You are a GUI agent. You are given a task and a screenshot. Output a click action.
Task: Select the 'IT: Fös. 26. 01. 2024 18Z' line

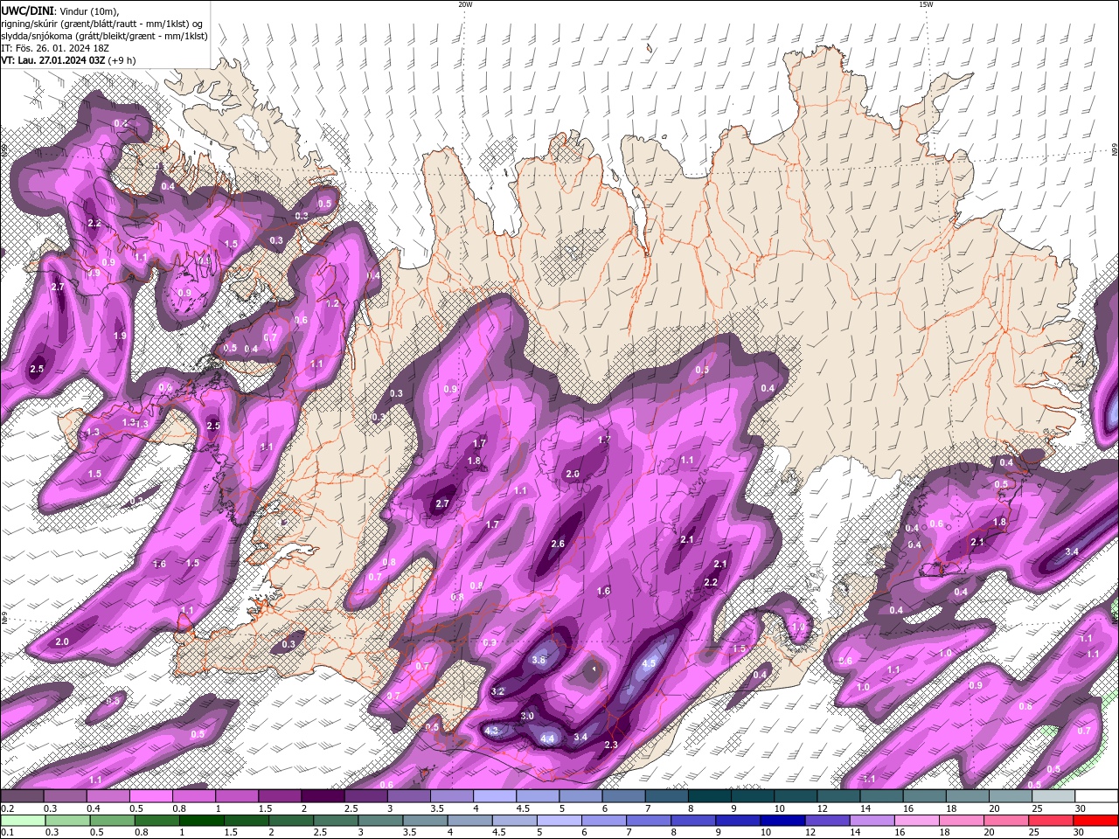(53, 48)
